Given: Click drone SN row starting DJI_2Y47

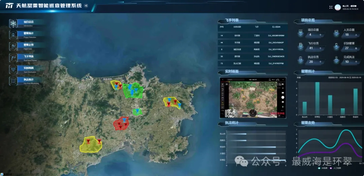Looking at the screenshot, I should tap(276, 63).
